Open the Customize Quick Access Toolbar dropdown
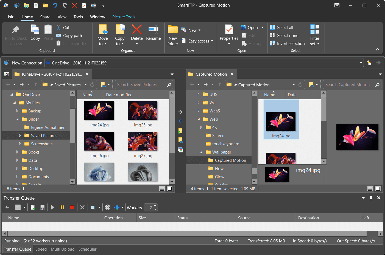Image resolution: width=385 pixels, height=255 pixels. (x=103, y=5)
